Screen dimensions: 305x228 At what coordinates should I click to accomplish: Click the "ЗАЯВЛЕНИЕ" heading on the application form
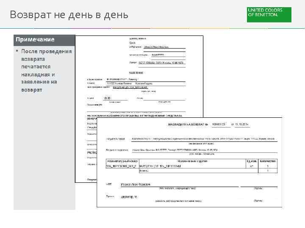pos(136,73)
